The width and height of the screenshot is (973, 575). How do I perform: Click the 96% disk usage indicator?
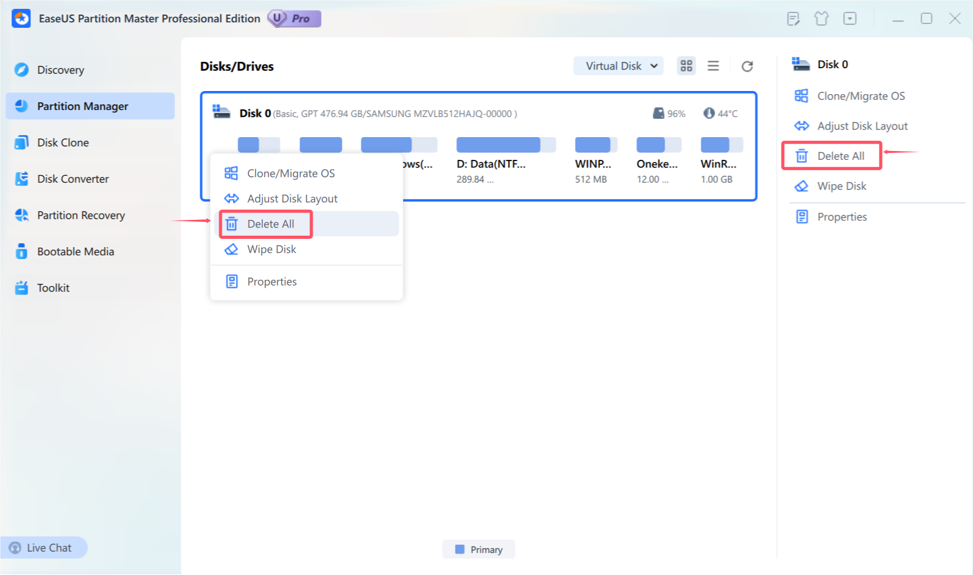(669, 114)
